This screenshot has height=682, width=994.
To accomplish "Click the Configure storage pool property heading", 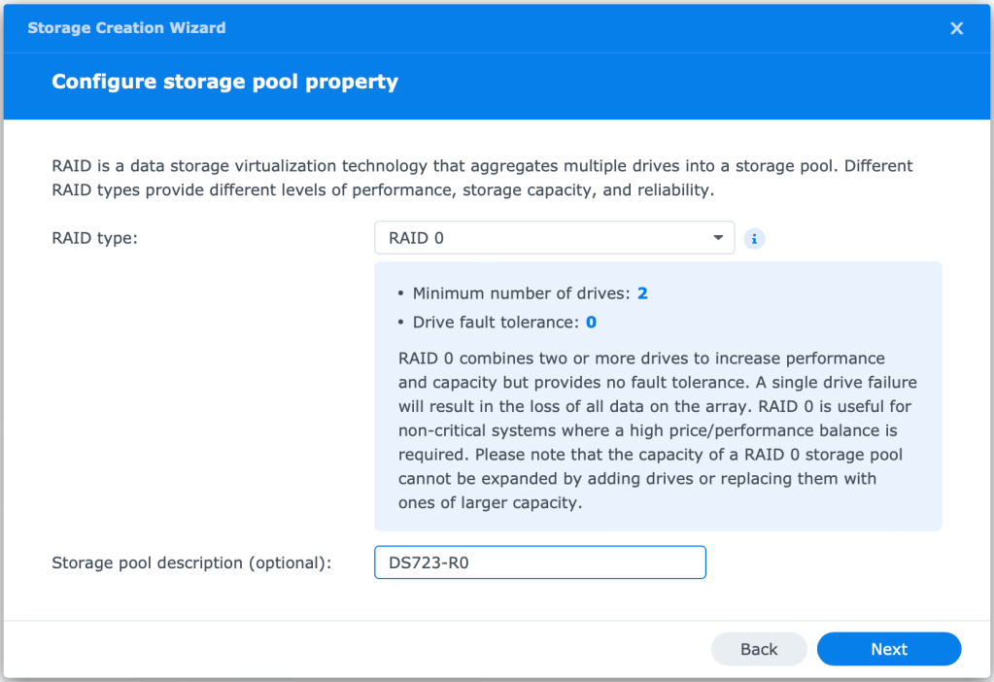I will tap(224, 82).
